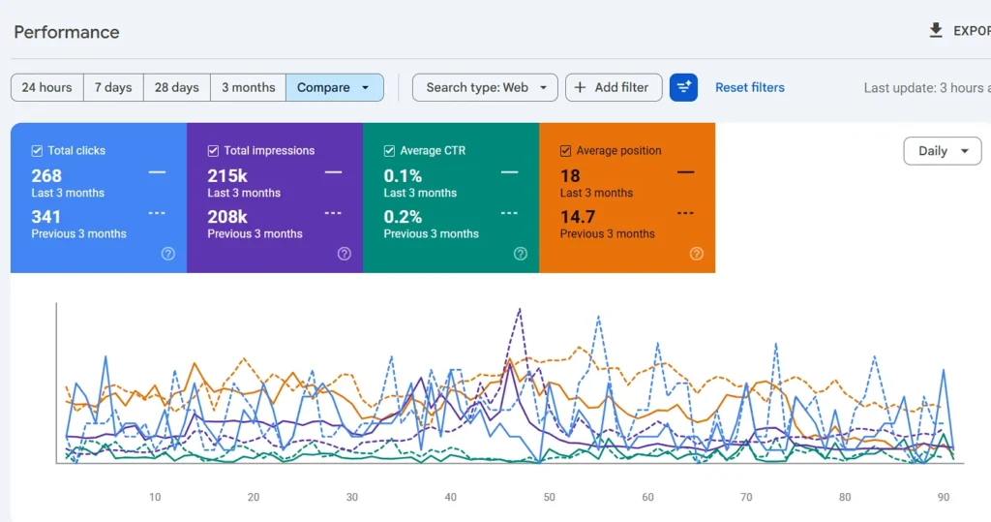Click the 268 total clicks value
This screenshot has width=991, height=522.
46,175
